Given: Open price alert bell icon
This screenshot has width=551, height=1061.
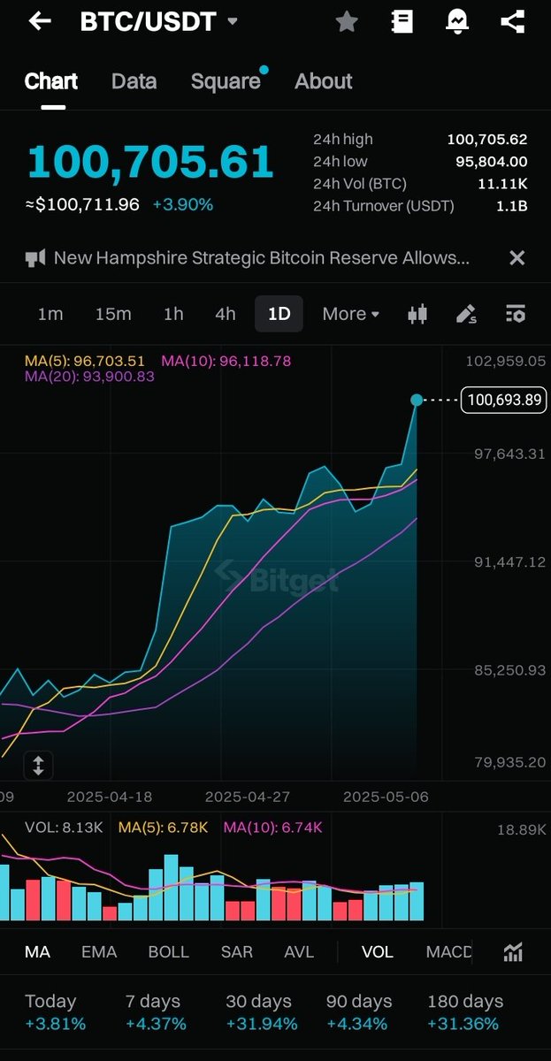Looking at the screenshot, I should (457, 21).
